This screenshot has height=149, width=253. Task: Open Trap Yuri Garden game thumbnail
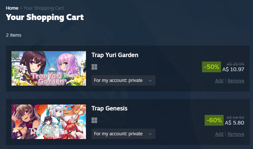[x=49, y=68]
